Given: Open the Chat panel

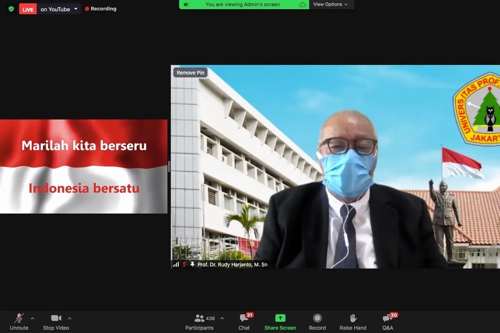Looking at the screenshot, I should pyautogui.click(x=244, y=322).
